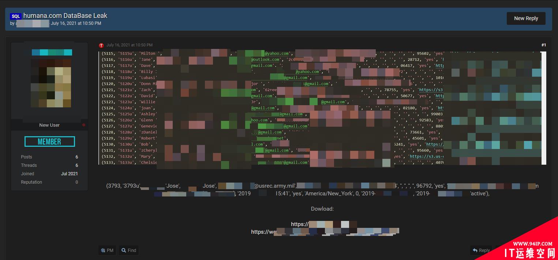Click the New Reply button
558x260 pixels.
pos(526,18)
